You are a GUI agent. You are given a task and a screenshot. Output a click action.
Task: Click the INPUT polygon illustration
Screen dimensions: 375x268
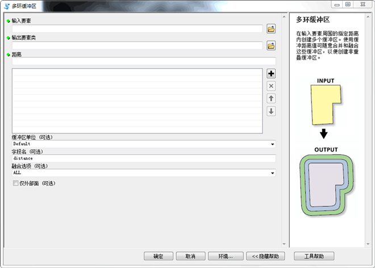tap(326, 104)
